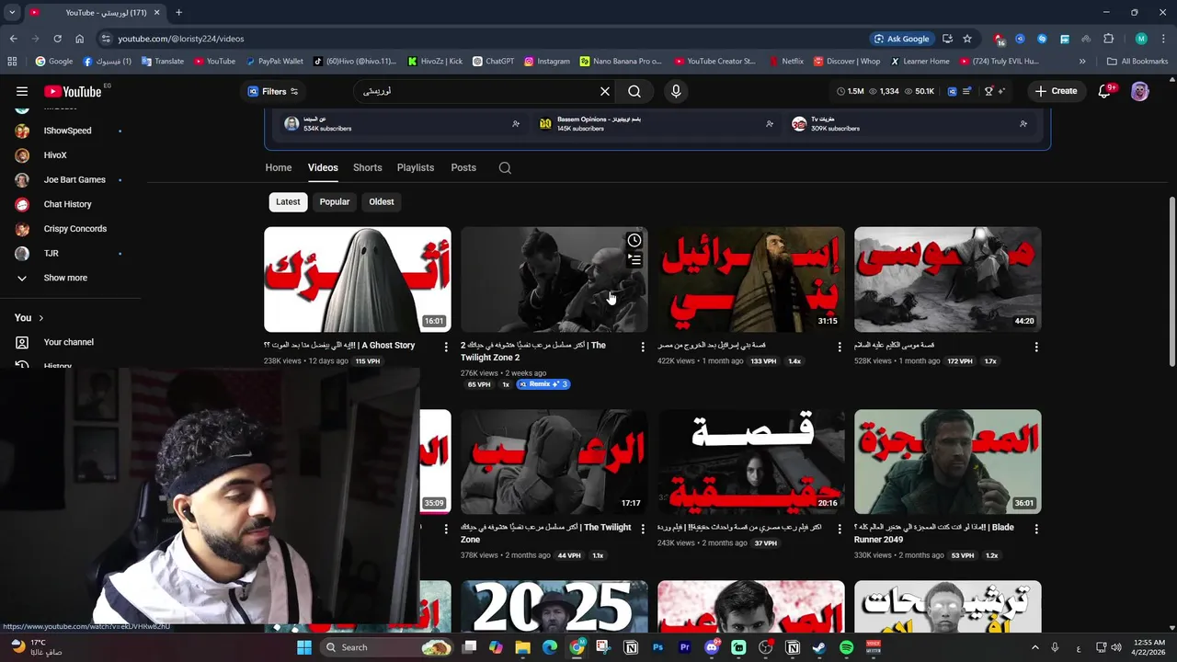
Task: Expand Show more in the sidebar
Action: (x=64, y=278)
